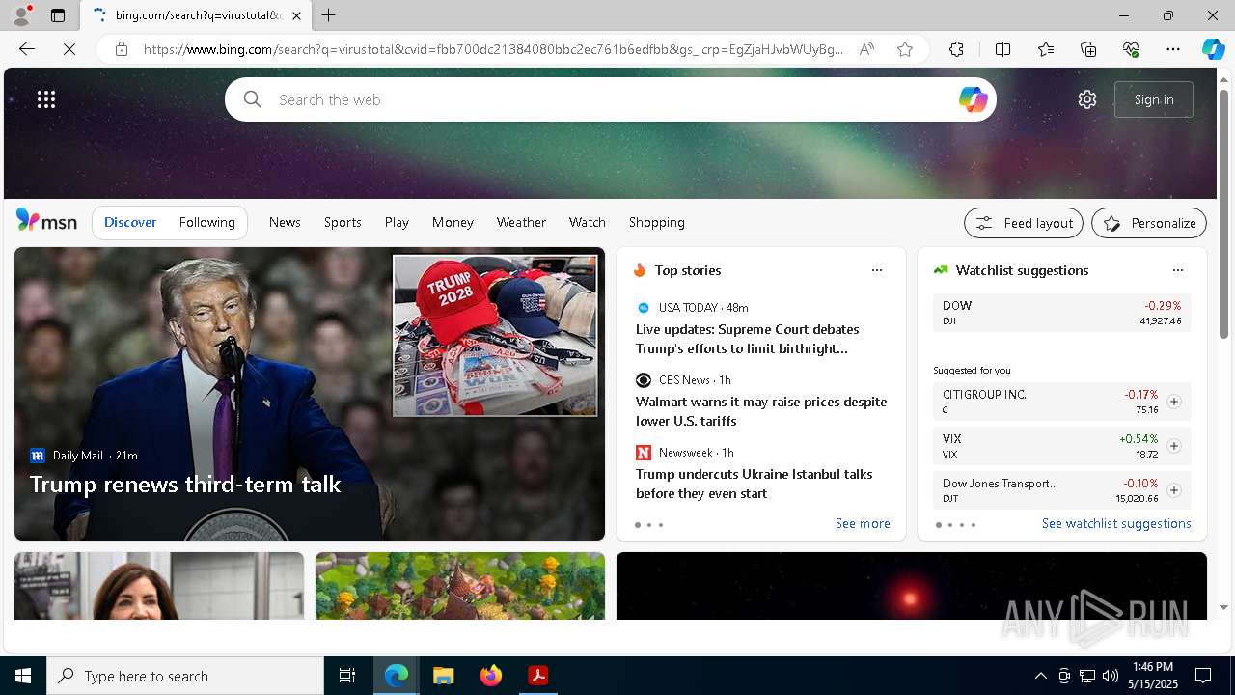Image resolution: width=1235 pixels, height=695 pixels.
Task: Click the Copilot icon in search box
Action: click(x=973, y=99)
